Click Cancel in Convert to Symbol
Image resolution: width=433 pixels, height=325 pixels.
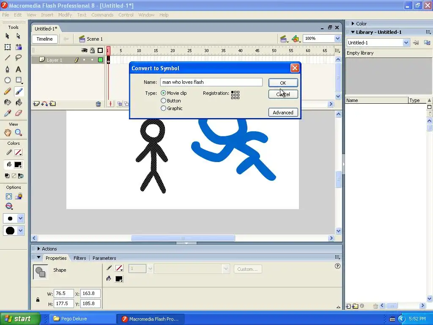283,94
